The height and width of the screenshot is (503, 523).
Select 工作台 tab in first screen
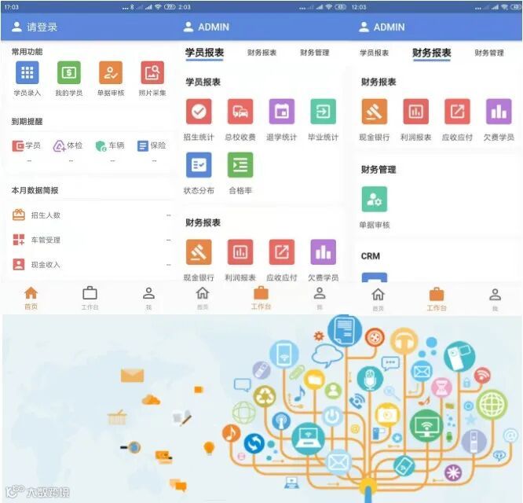pos(90,298)
